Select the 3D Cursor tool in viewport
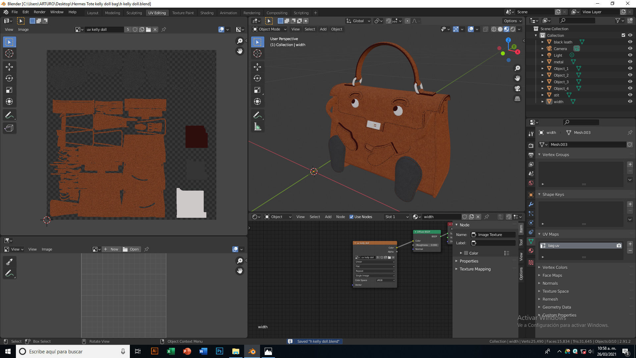This screenshot has height=358, width=636. point(257,53)
